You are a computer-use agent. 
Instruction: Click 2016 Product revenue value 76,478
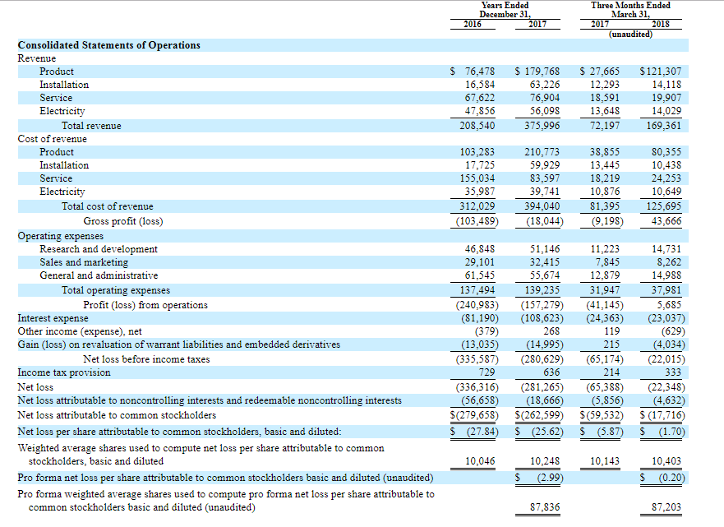click(480, 72)
